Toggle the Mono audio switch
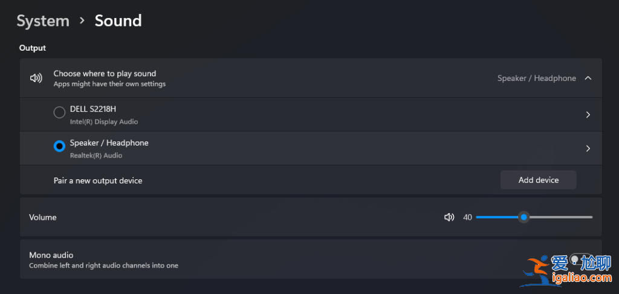The height and width of the screenshot is (294, 619). (580, 258)
